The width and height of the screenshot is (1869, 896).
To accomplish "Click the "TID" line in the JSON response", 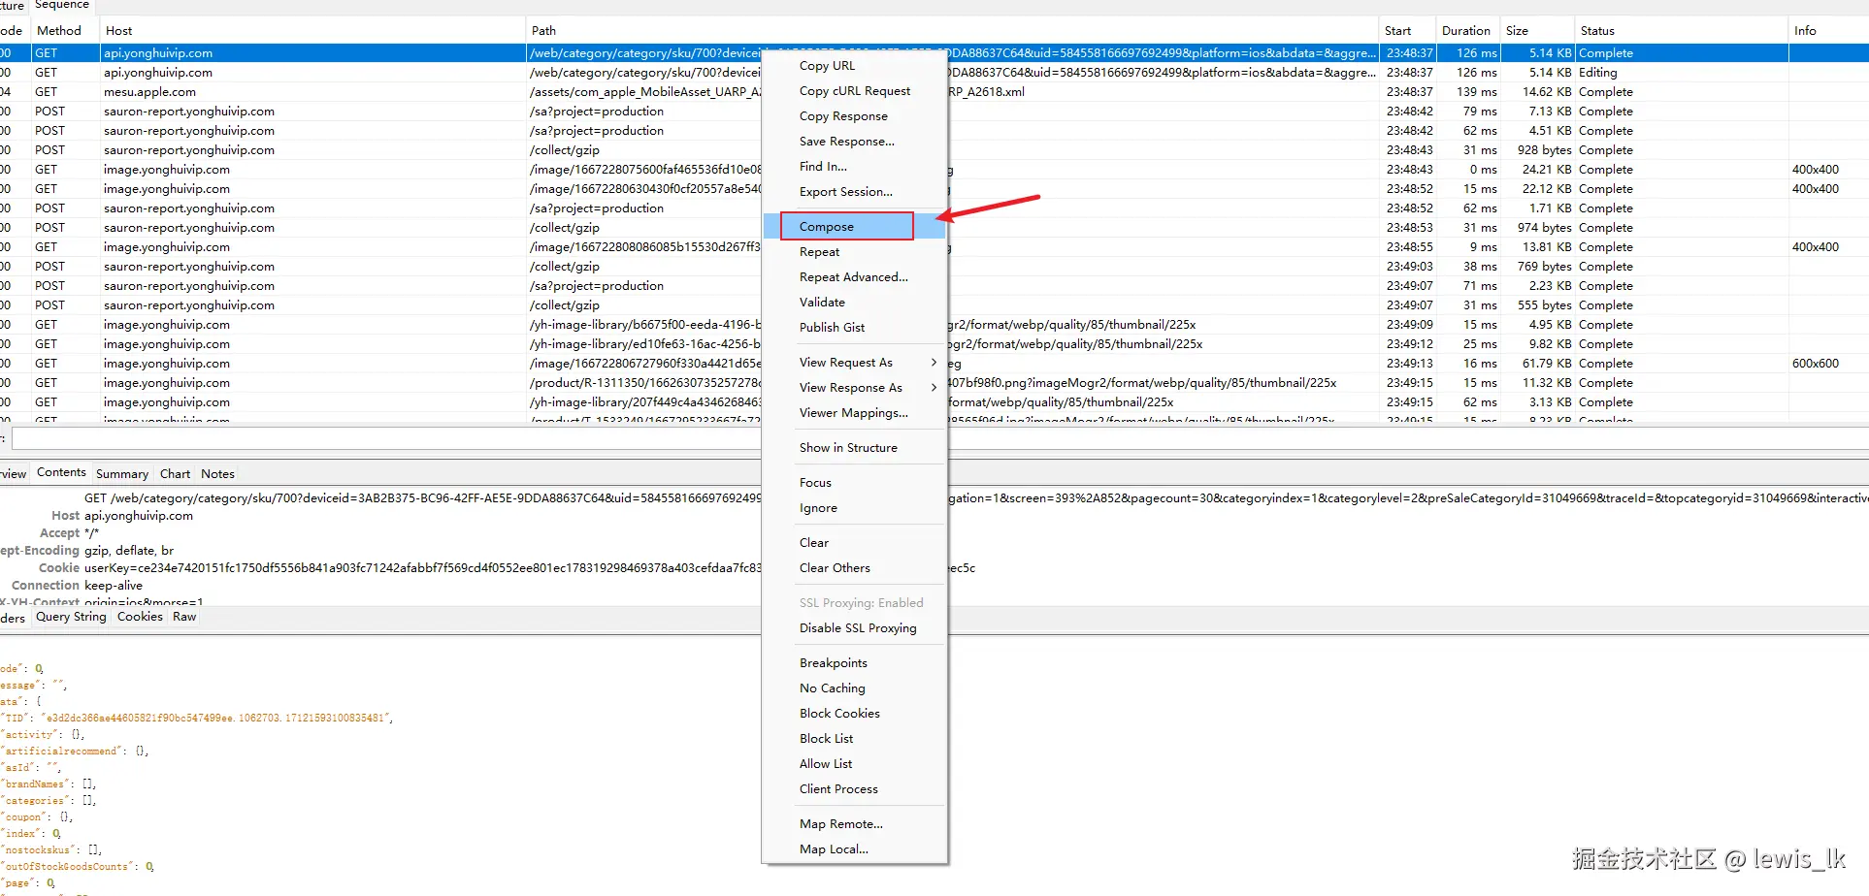I will pos(197,719).
